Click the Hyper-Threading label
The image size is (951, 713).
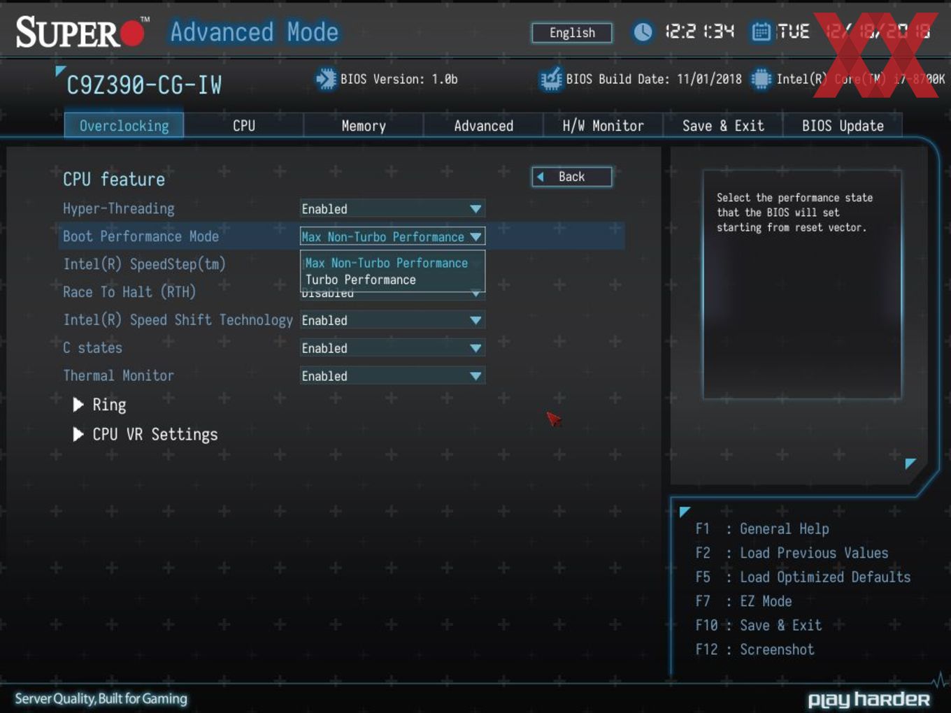click(x=119, y=209)
